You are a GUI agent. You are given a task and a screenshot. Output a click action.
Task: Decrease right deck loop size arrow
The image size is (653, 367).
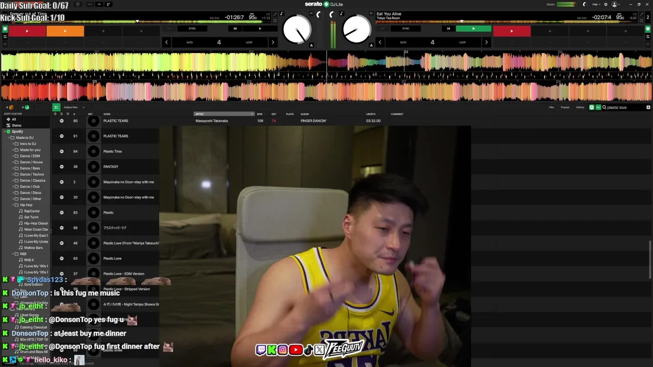tap(380, 42)
